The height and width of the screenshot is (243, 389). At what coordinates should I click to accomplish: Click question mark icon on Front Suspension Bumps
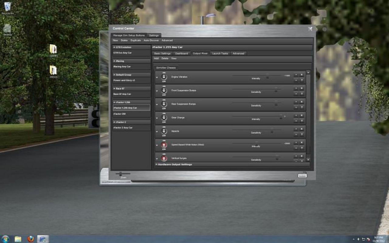point(301,94)
